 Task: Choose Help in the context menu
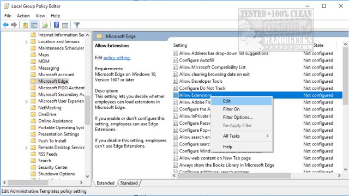[x=241, y=146]
